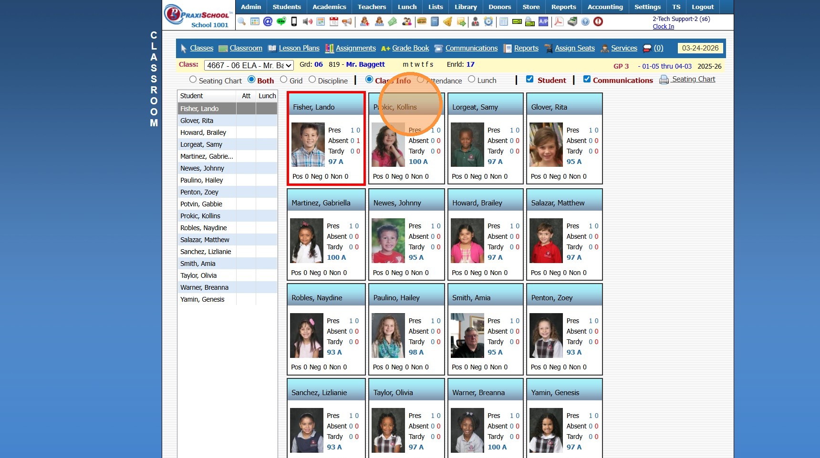Click the grey speaker announcement icon

[307, 21]
